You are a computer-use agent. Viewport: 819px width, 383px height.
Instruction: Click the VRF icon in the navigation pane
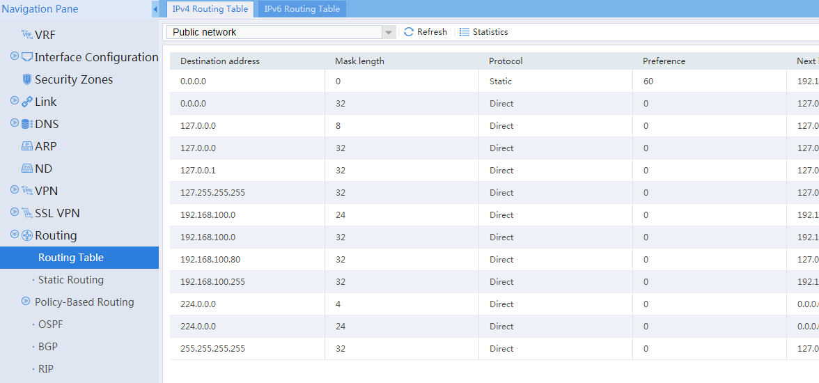[27, 35]
